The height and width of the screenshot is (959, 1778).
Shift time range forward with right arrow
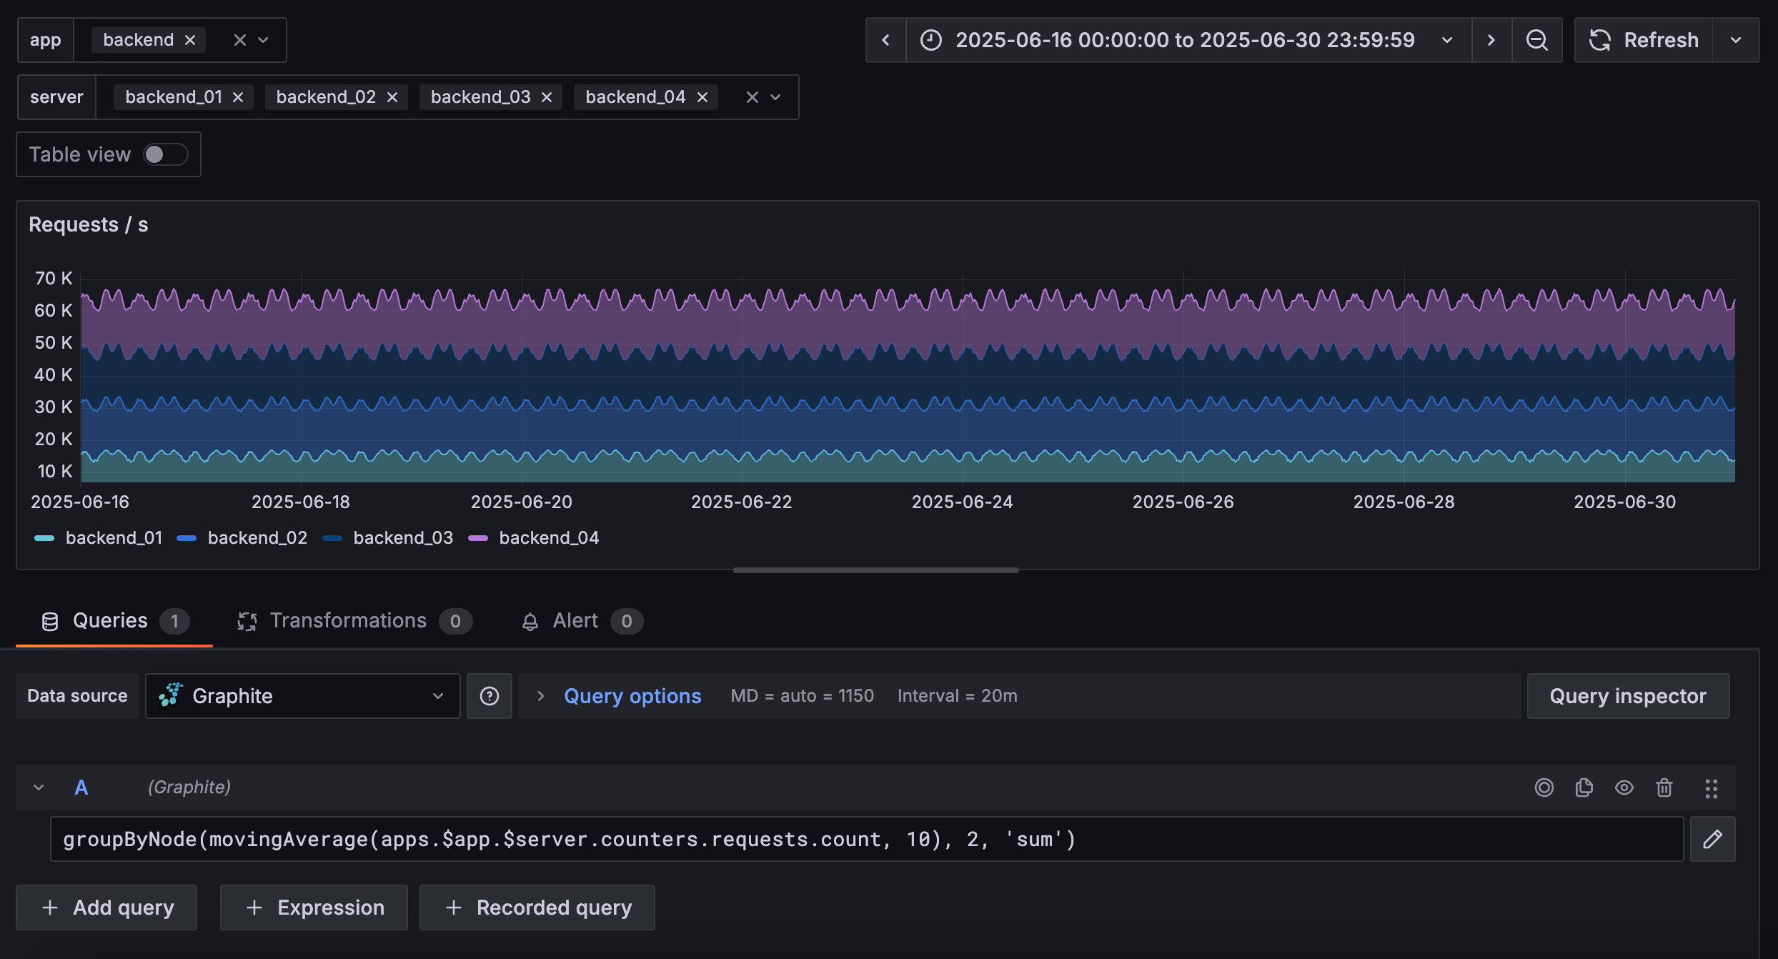point(1492,40)
